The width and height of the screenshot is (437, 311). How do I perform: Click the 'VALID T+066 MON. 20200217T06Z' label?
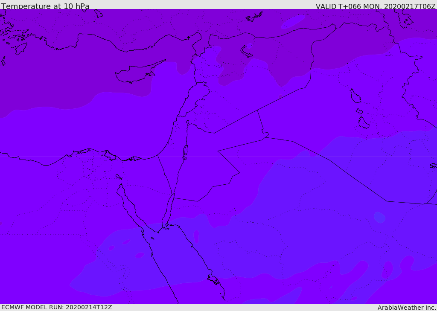click(x=376, y=6)
